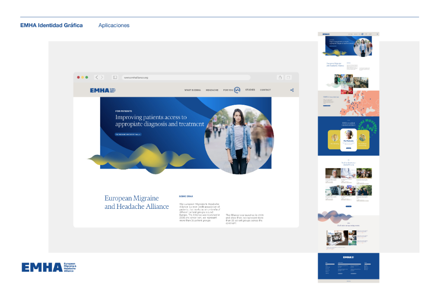
Task: Click the www.emhalliance.org address bar
Action: point(186,78)
